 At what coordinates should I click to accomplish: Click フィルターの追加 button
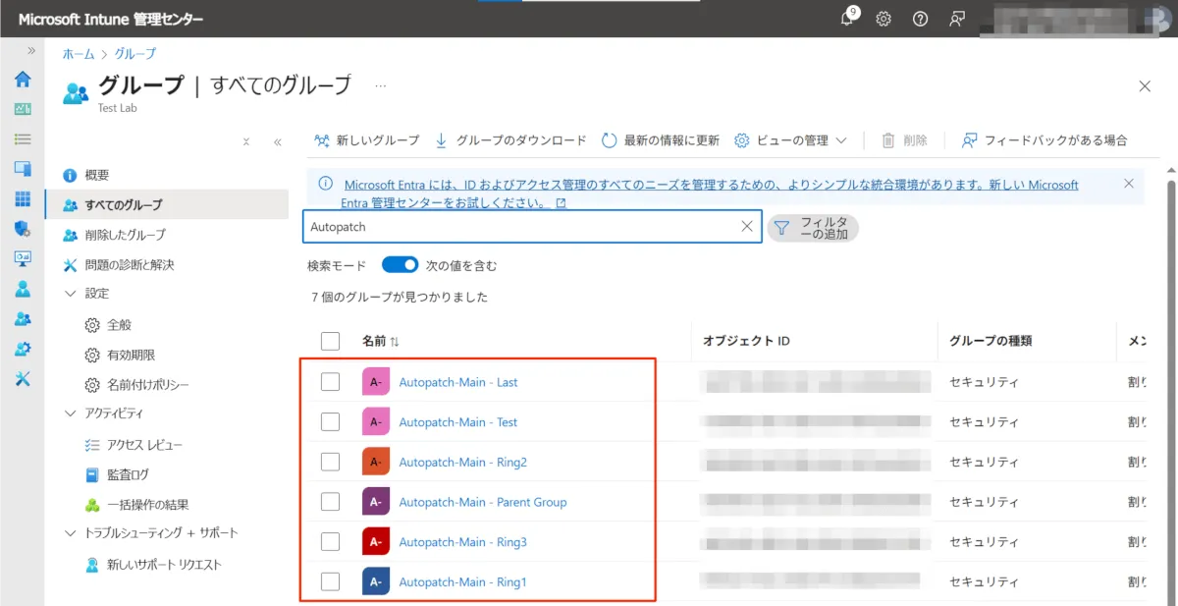pos(812,228)
